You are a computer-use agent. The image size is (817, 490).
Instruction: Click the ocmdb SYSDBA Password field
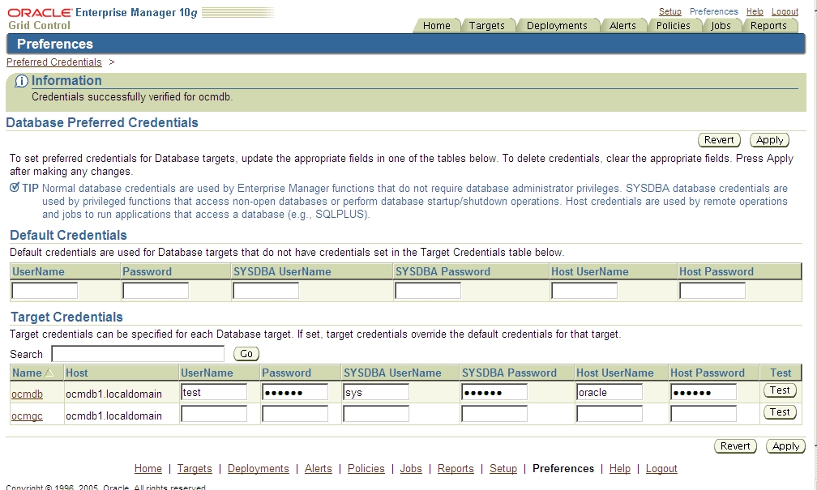pos(494,392)
